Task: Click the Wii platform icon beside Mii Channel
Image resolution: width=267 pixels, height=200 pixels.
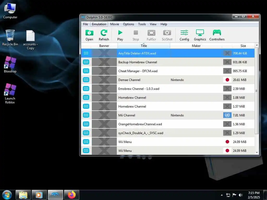Action: [x=86, y=115]
